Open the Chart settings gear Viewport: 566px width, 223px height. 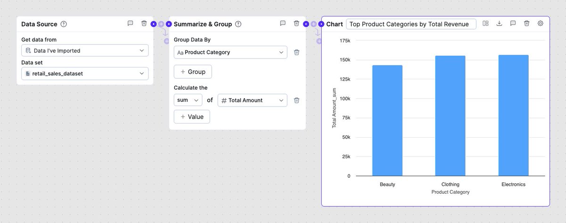click(541, 24)
